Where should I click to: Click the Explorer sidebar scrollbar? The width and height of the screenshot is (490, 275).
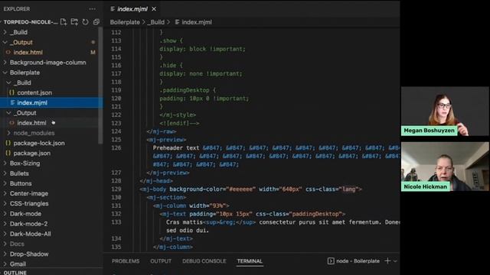[100, 86]
